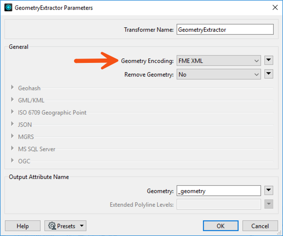This screenshot has height=236, width=283.
Task: Open Geometry output attribute arrow menu
Action: [x=268, y=190]
